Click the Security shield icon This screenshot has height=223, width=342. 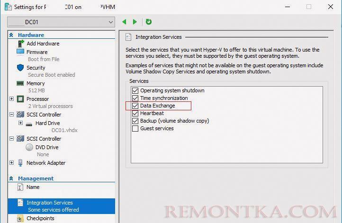point(20,68)
